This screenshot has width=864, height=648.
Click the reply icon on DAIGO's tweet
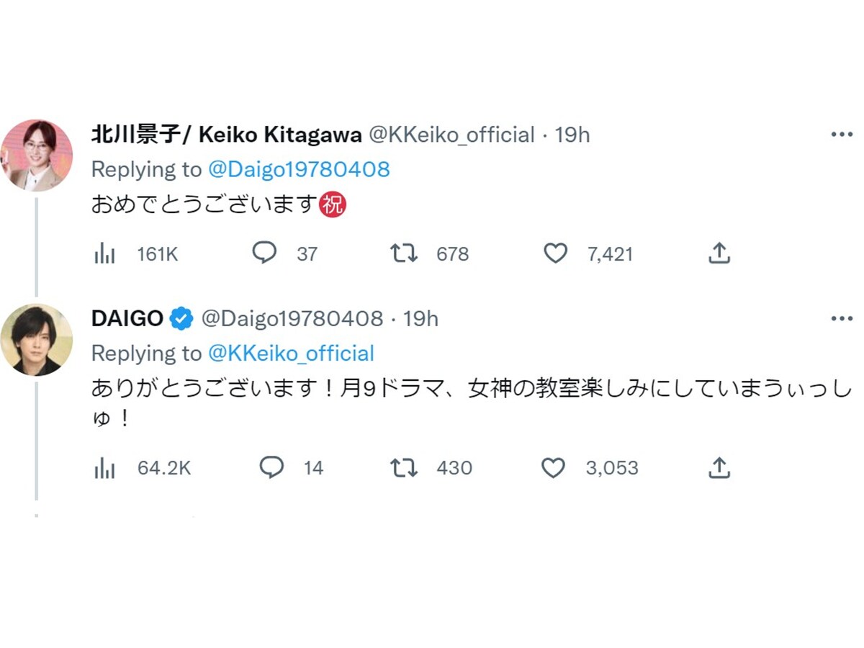[x=272, y=468]
